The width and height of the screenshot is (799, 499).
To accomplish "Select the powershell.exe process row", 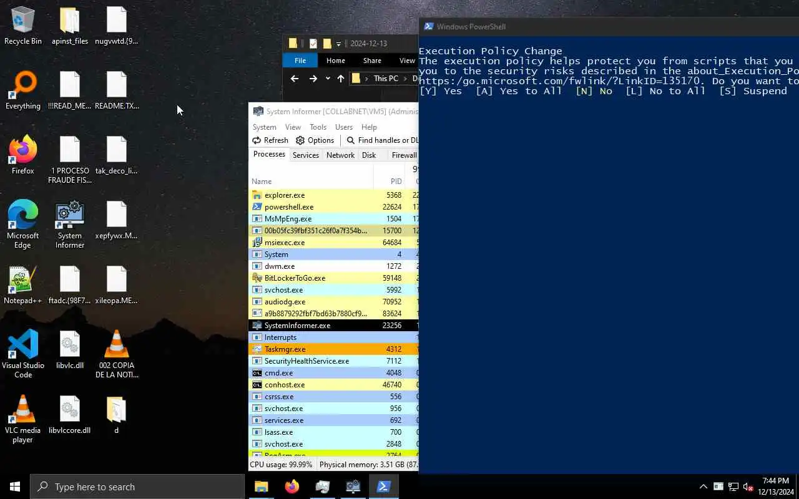I will pyautogui.click(x=333, y=207).
